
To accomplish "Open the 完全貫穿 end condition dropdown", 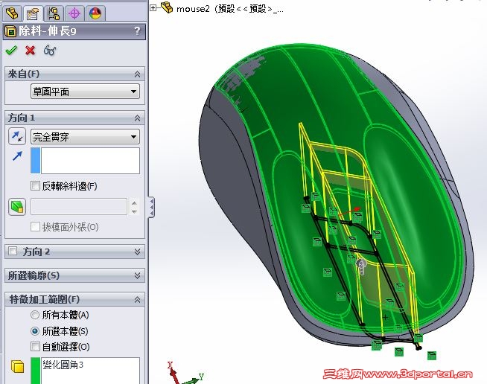I will (x=85, y=137).
